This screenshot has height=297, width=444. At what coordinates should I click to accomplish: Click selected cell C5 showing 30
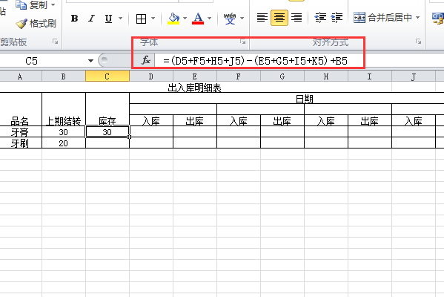[107, 132]
